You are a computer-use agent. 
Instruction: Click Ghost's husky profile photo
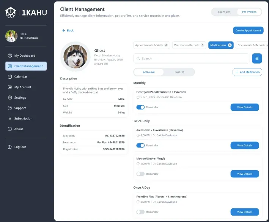tap(76, 56)
